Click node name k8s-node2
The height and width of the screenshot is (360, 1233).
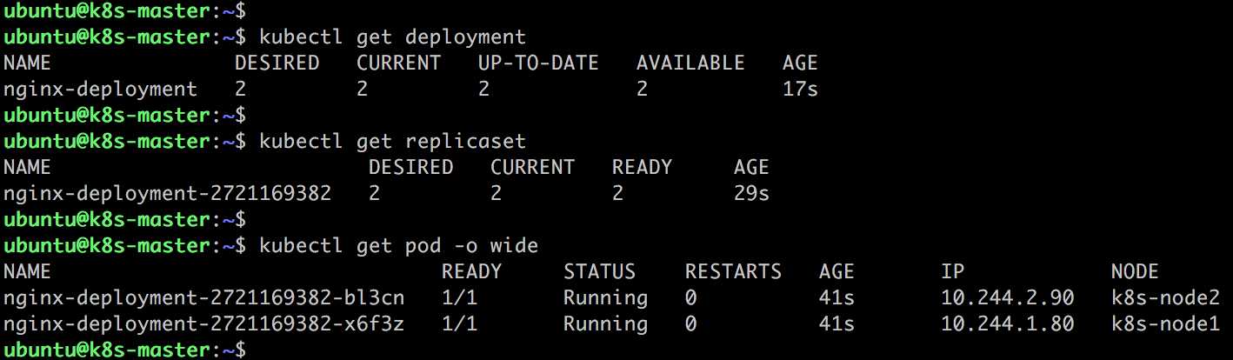(x=1165, y=297)
